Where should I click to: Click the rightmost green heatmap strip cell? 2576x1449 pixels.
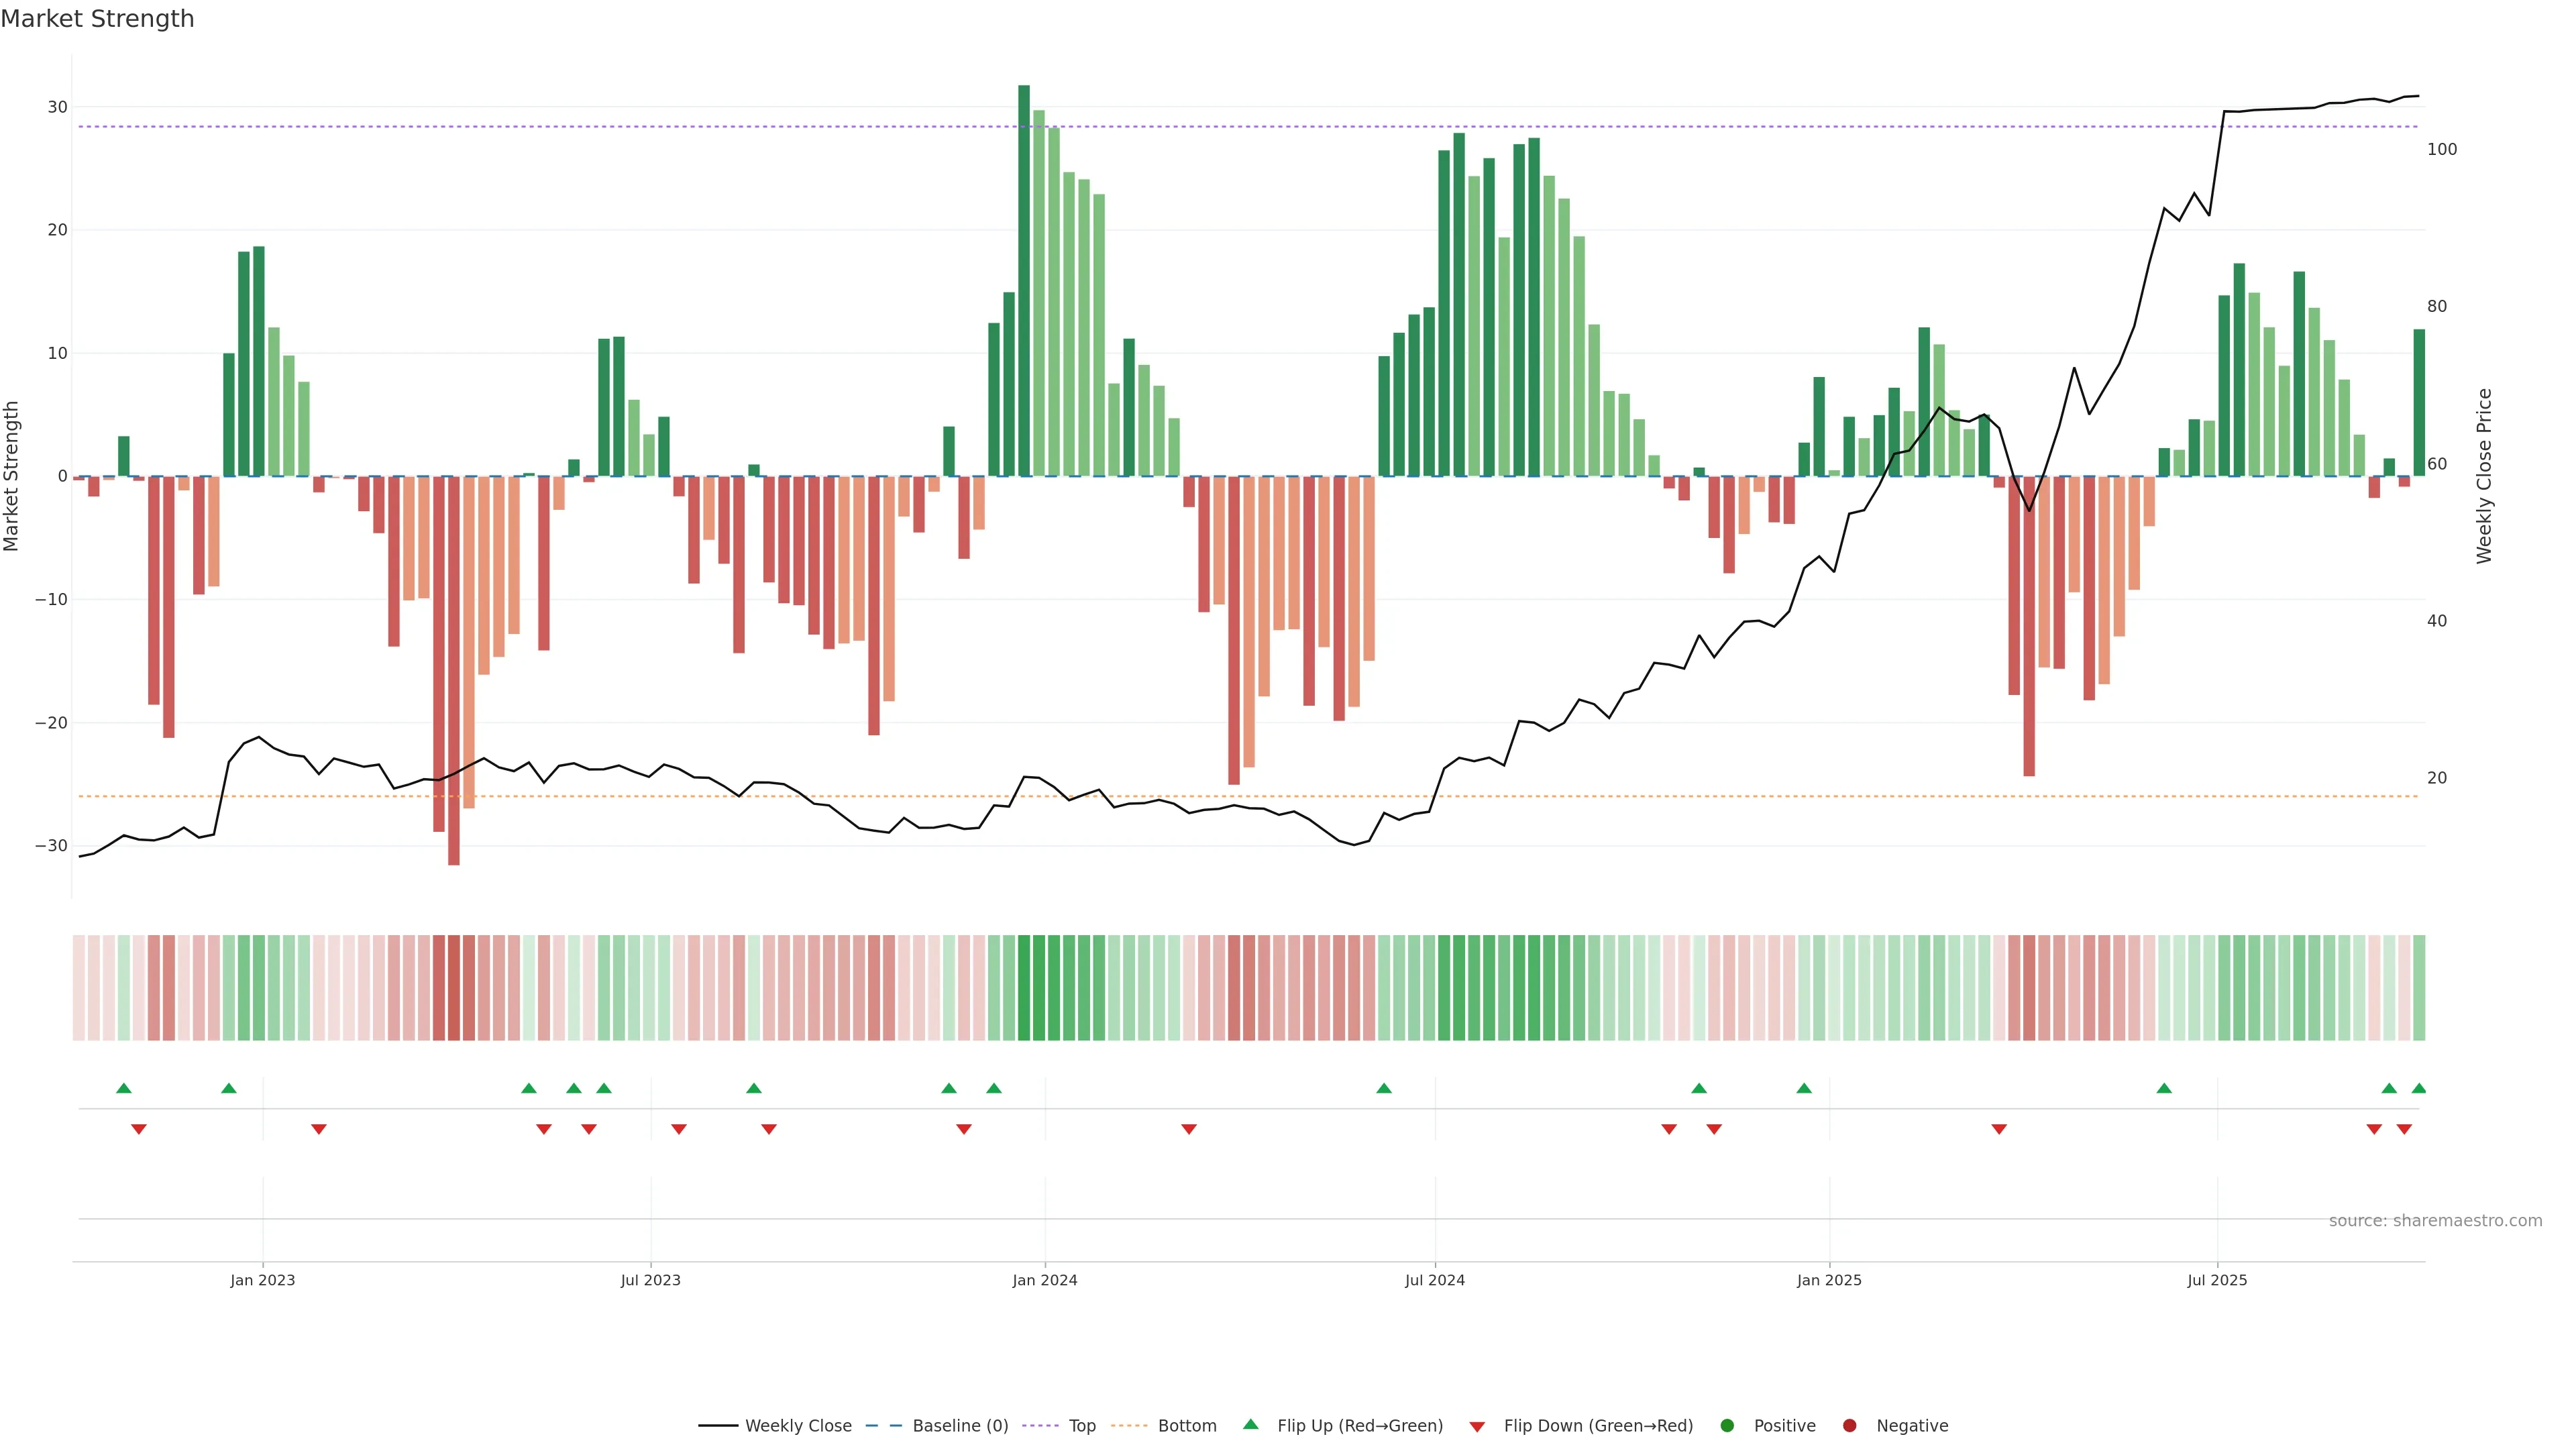(x=2418, y=987)
